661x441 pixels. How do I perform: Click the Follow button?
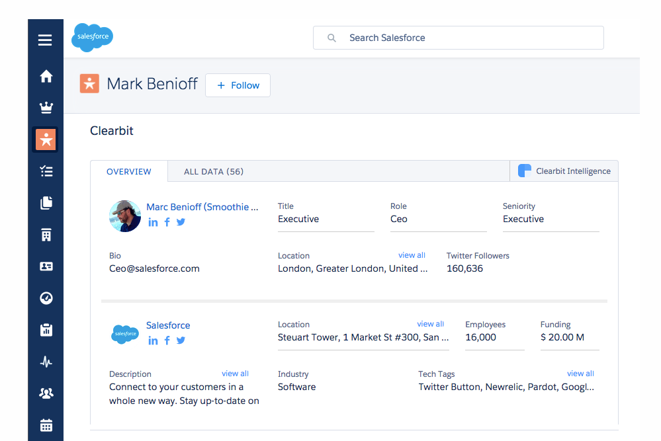(x=238, y=85)
